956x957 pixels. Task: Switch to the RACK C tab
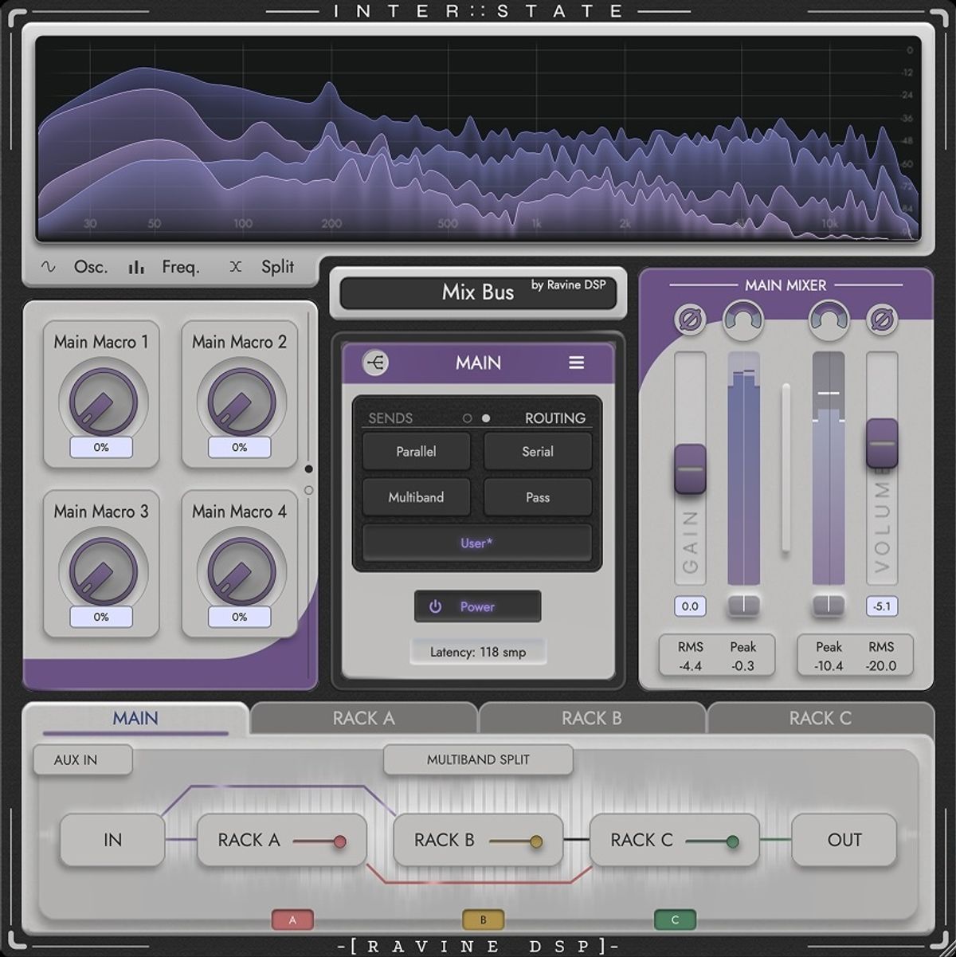821,719
